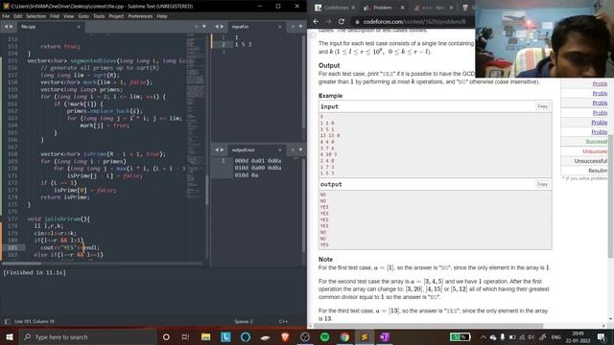
Task: Open tab list dropdown for file.cpp pane
Action: (204, 27)
